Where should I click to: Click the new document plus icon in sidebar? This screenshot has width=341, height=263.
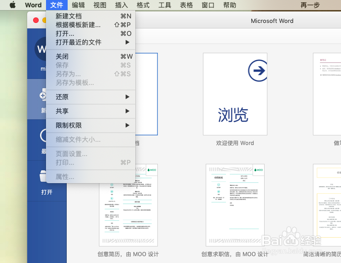43,95
